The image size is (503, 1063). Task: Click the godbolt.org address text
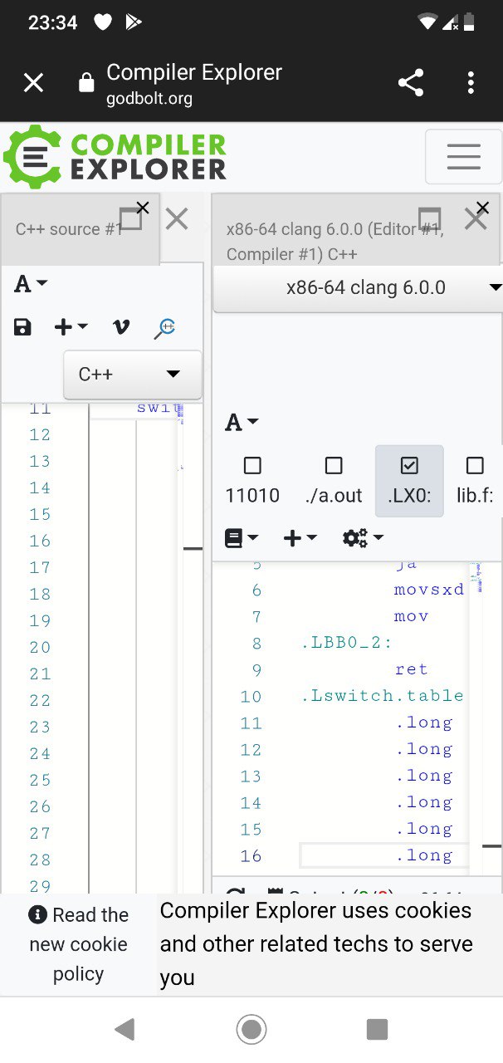[x=149, y=99]
